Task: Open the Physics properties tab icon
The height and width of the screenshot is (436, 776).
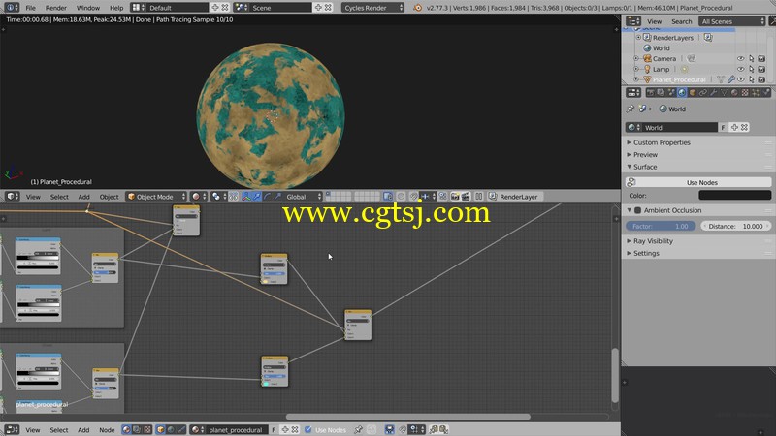Action: (x=765, y=92)
